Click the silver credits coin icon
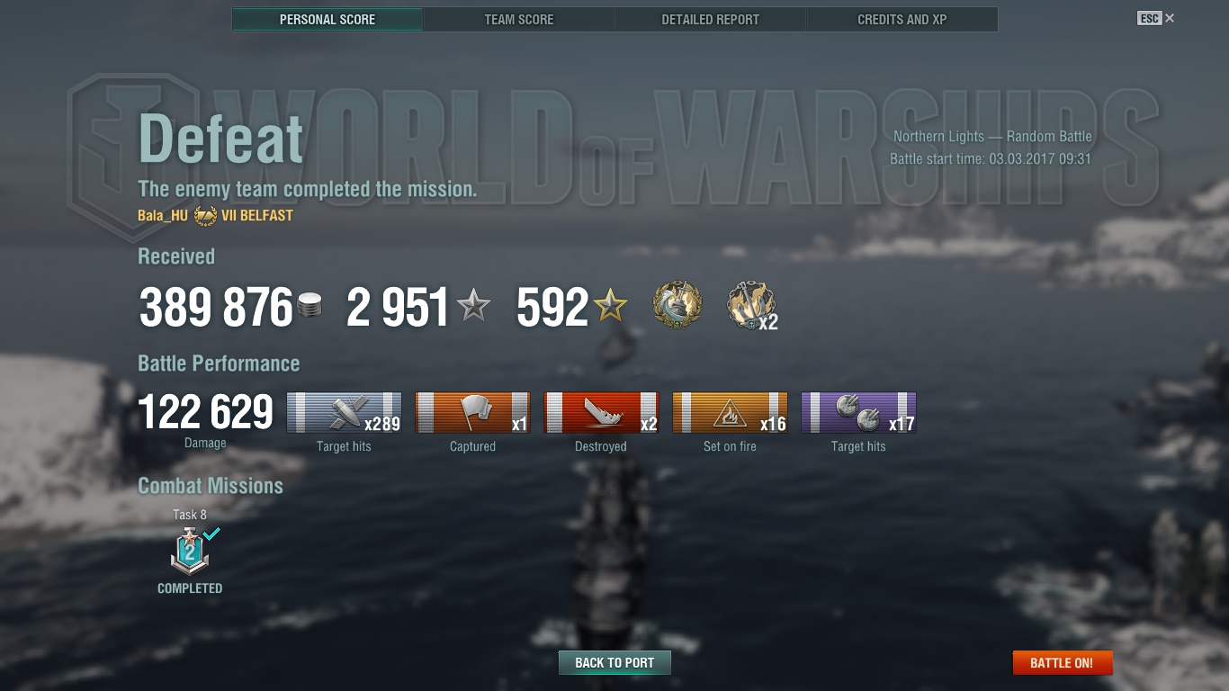1229x691 pixels. click(x=309, y=306)
